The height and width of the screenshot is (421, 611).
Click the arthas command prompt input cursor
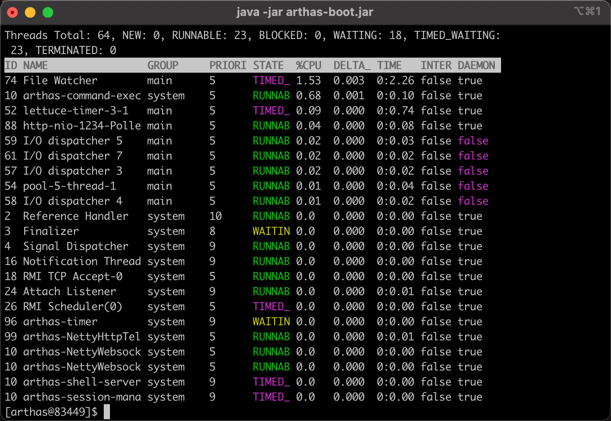click(x=106, y=412)
